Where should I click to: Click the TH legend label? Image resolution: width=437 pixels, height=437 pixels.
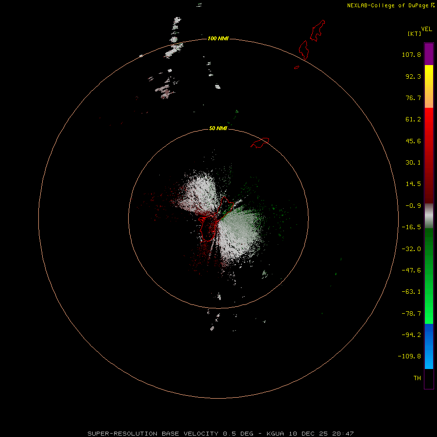(x=417, y=378)
